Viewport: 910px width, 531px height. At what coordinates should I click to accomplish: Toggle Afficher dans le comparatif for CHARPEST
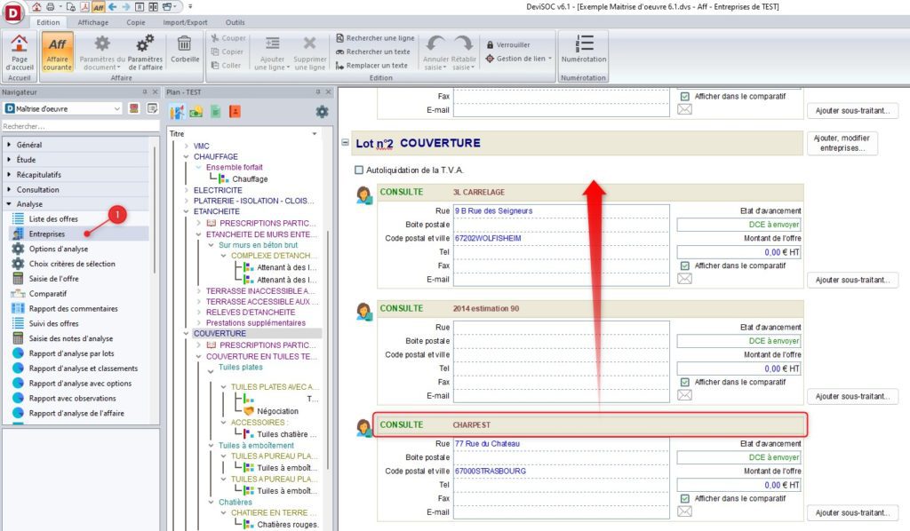pyautogui.click(x=685, y=498)
